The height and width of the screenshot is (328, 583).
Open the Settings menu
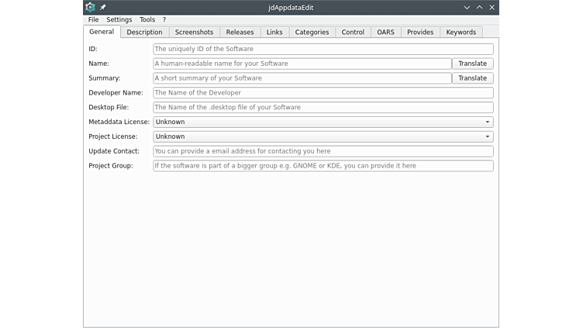(119, 19)
